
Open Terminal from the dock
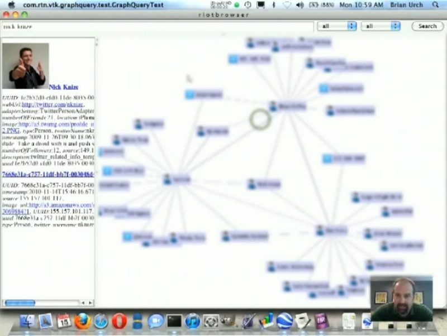click(x=174, y=321)
